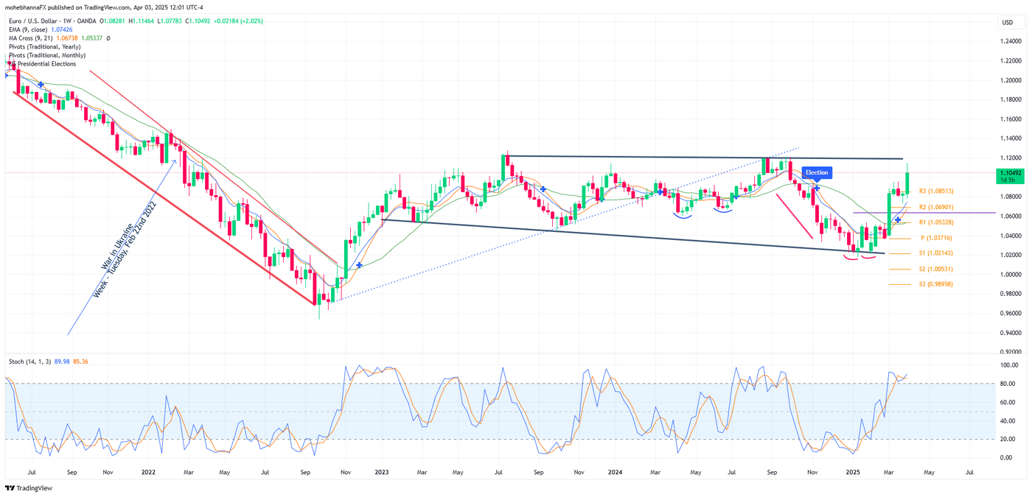The height and width of the screenshot is (497, 1032).
Task: Click the S2 (1.00531) pivot label
Action: pos(935,268)
